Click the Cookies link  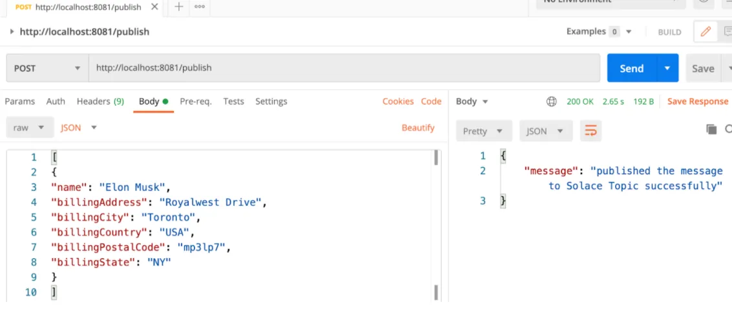[398, 101]
